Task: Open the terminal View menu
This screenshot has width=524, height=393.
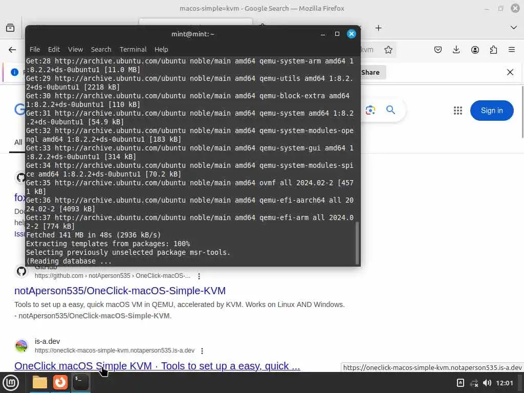Action: (x=76, y=50)
